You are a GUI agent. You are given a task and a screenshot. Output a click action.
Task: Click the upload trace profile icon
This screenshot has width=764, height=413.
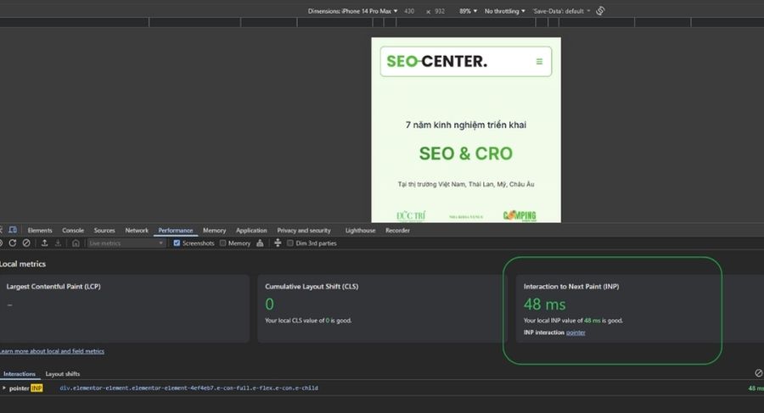[44, 243]
